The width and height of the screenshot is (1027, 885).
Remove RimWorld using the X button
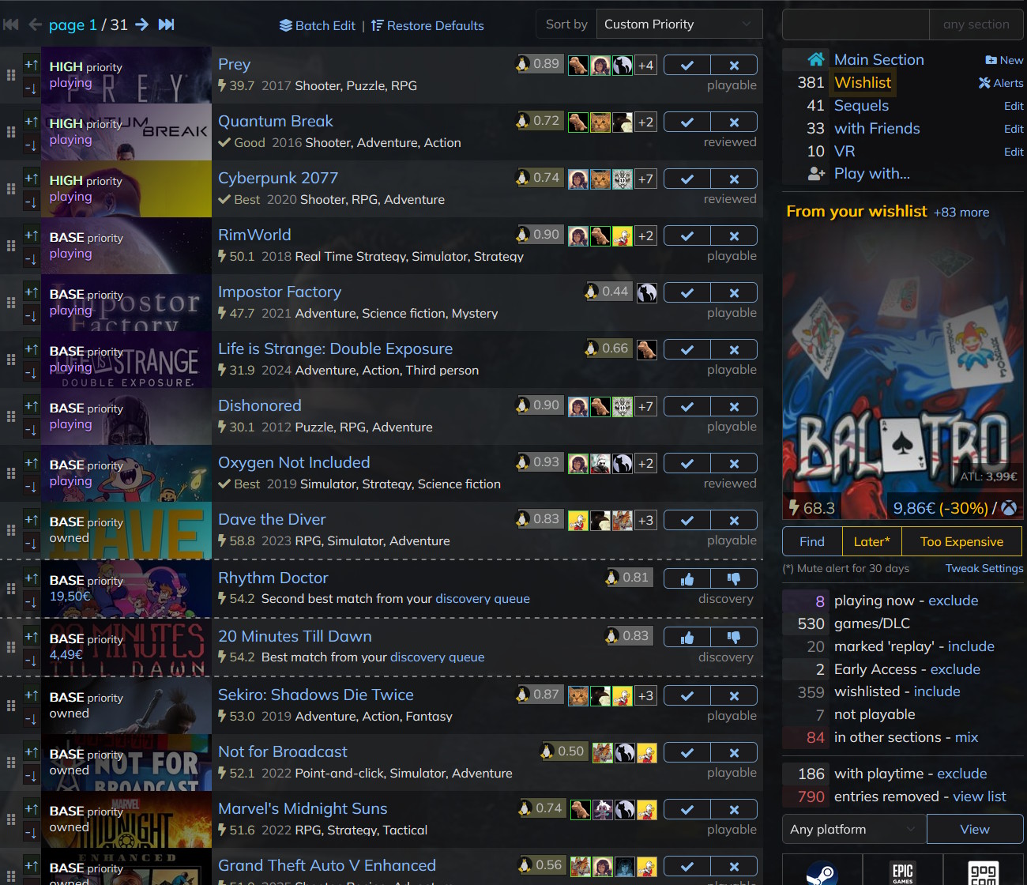734,236
